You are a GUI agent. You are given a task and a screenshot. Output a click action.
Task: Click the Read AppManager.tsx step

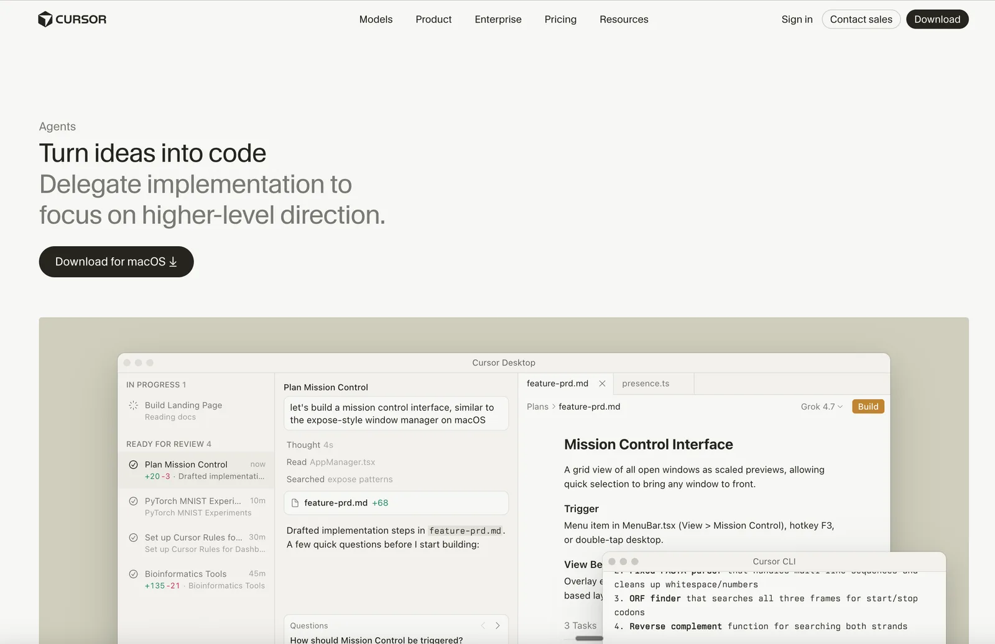pyautogui.click(x=331, y=462)
